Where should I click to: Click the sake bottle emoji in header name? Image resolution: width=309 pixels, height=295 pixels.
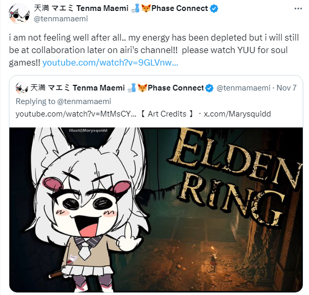point(136,8)
